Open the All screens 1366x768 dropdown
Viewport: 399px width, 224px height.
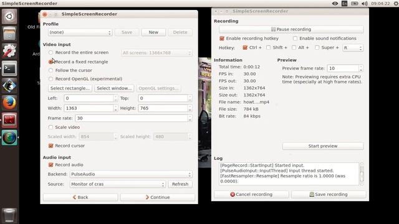[156, 53]
